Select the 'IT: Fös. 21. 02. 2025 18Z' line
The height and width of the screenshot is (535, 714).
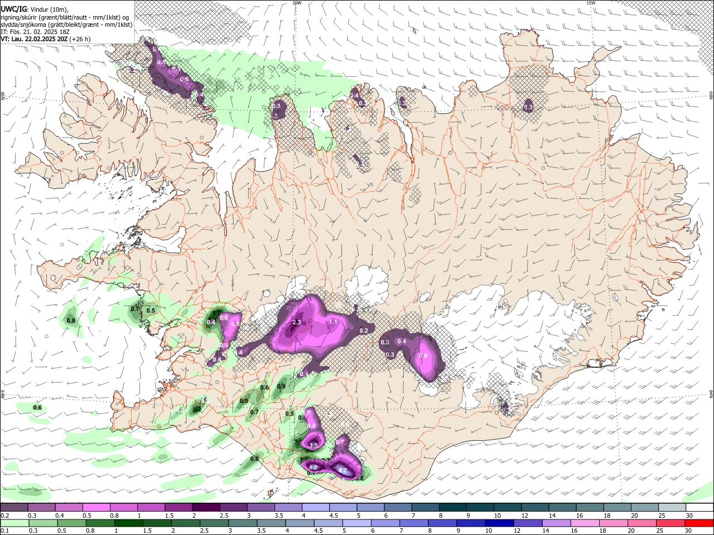35,32
